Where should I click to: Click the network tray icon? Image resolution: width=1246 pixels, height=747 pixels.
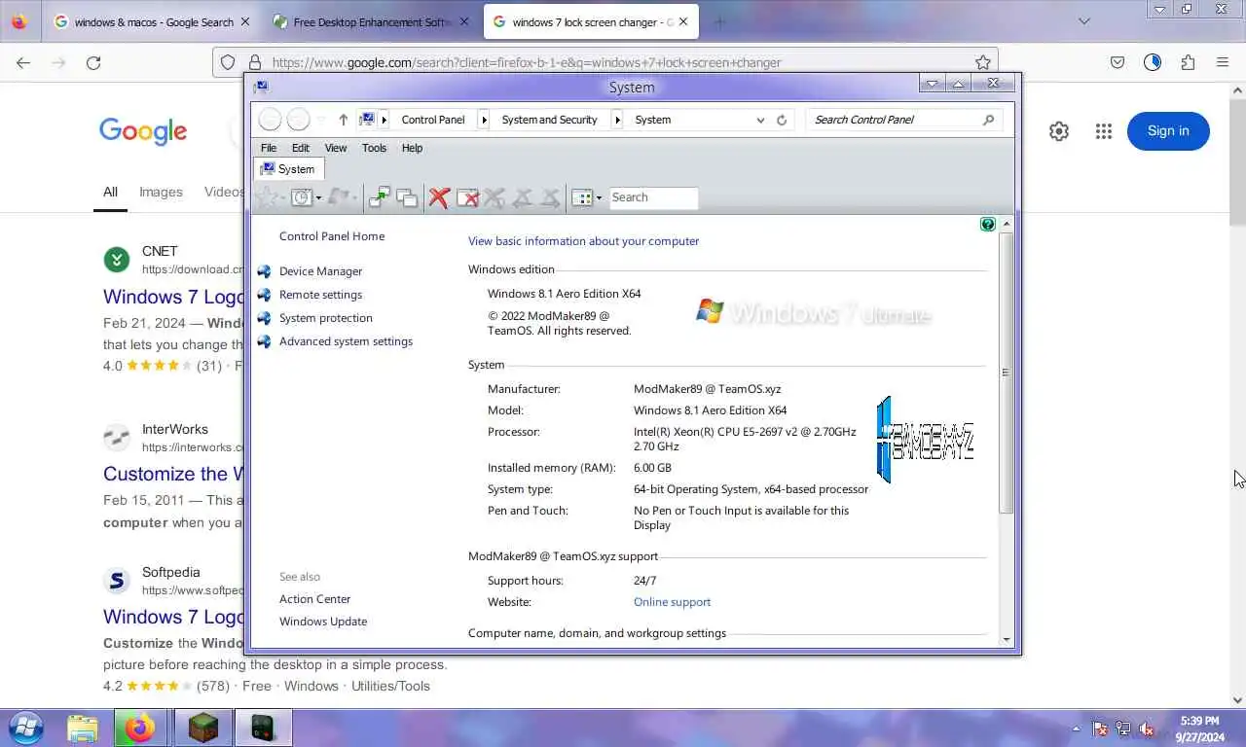[1123, 729]
